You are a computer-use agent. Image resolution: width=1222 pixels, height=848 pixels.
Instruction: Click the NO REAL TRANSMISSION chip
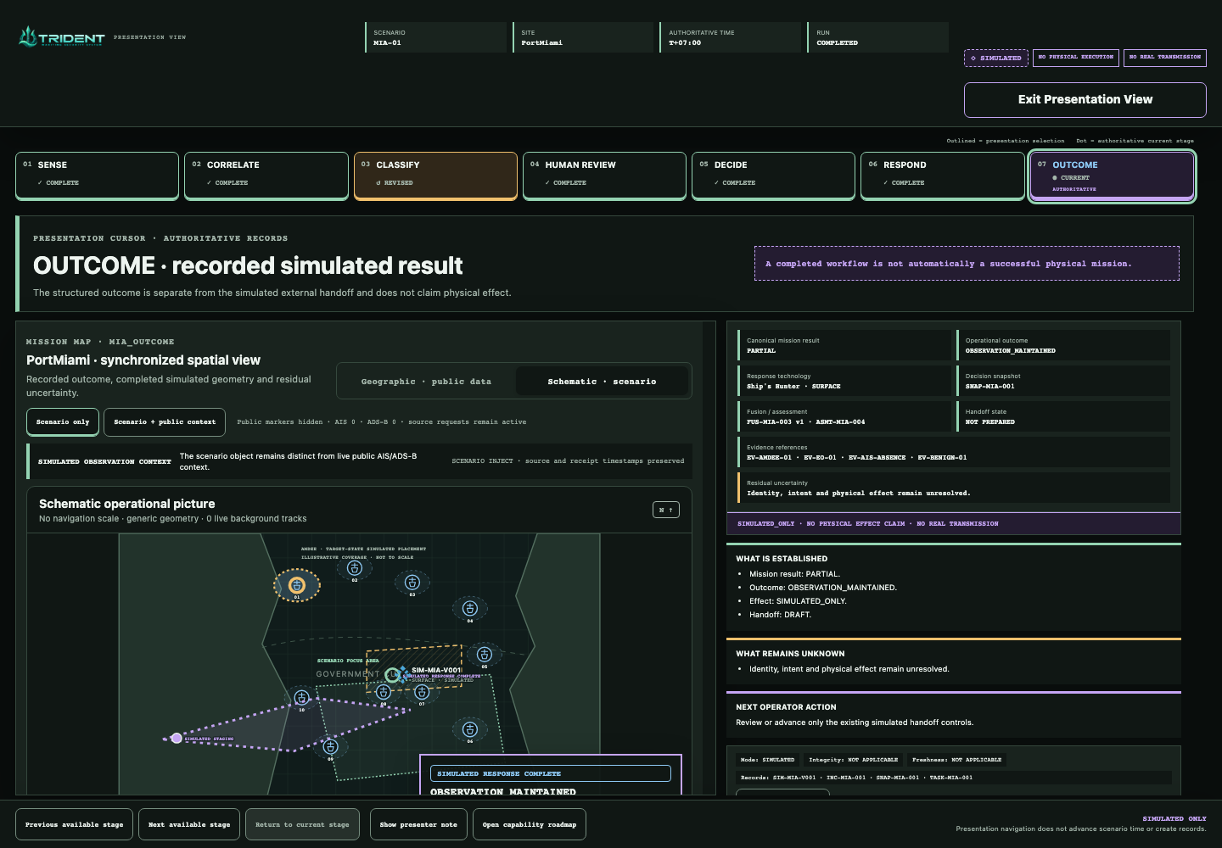(x=1165, y=58)
